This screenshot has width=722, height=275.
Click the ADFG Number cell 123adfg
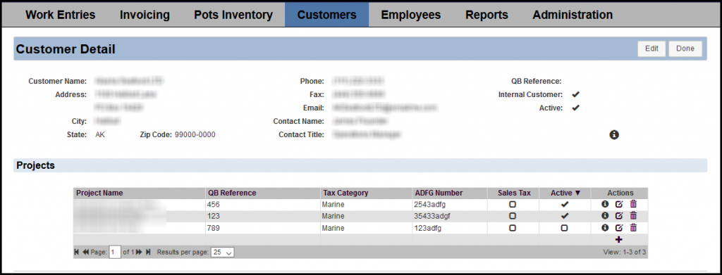point(428,228)
